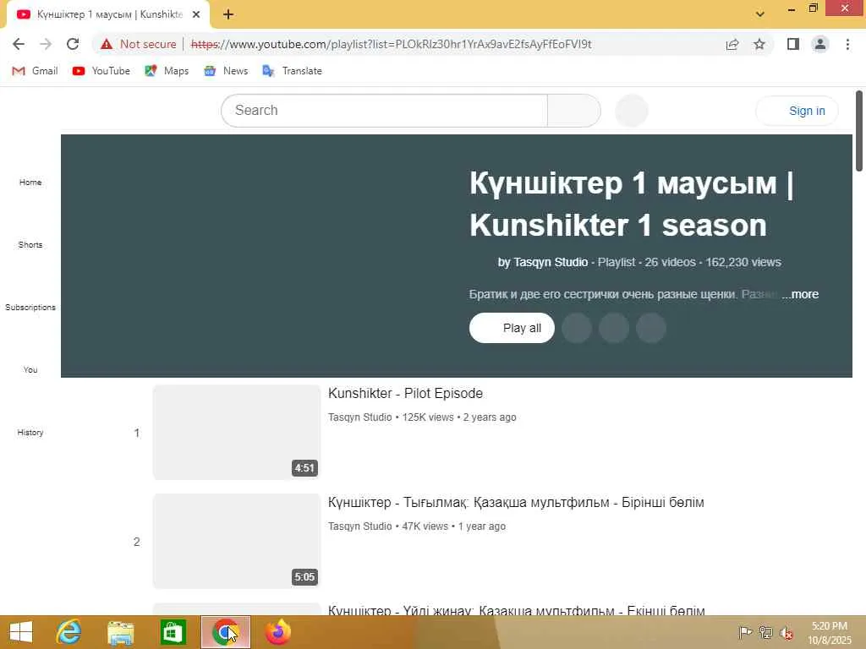Go to Home in sidebar
866x649 pixels.
[x=30, y=183]
